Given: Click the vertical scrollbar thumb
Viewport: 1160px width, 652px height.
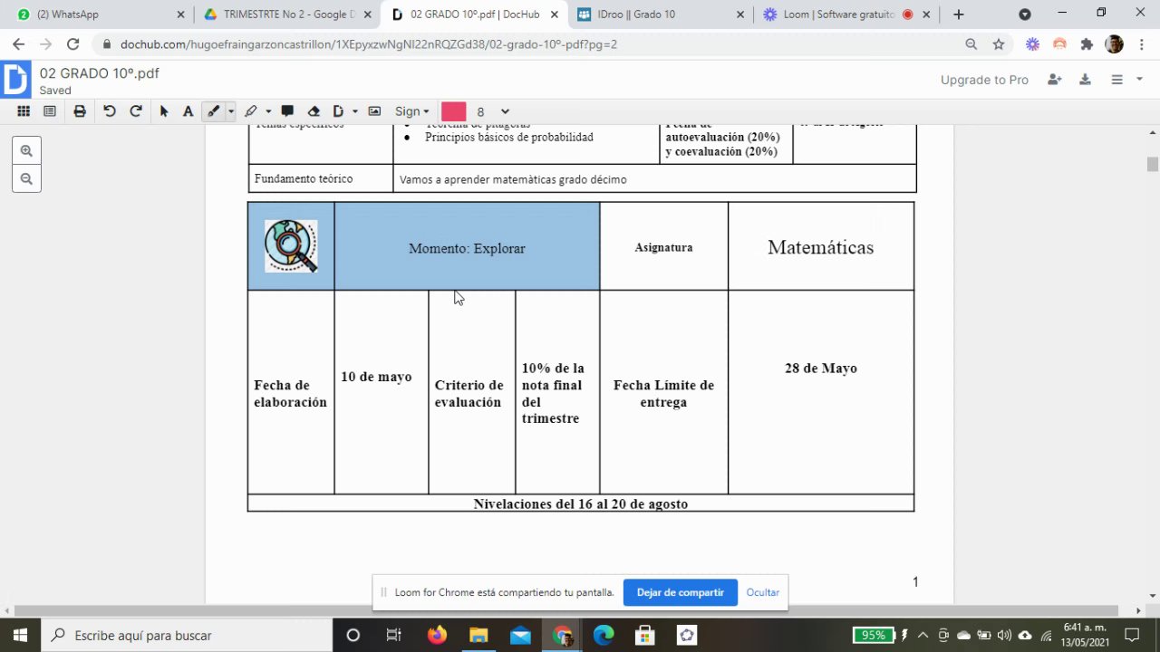Looking at the screenshot, I should pos(1153,164).
